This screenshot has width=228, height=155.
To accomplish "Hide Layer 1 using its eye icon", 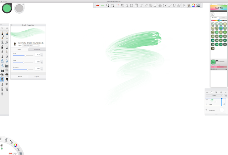I will 207,100.
